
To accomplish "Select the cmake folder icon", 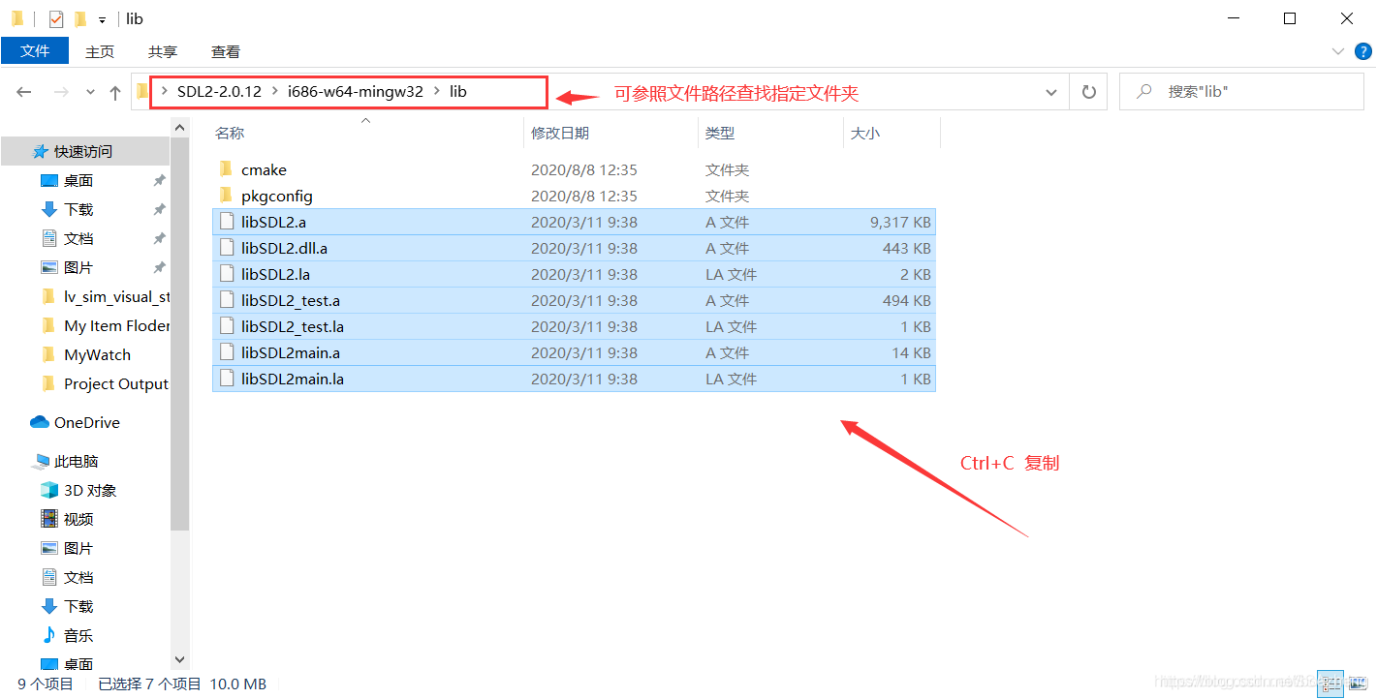I will (x=227, y=169).
